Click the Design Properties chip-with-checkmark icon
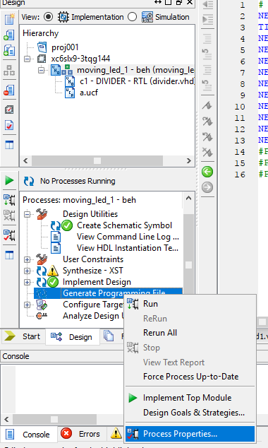Image resolution: width=268 pixels, height=448 pixels. point(9,110)
